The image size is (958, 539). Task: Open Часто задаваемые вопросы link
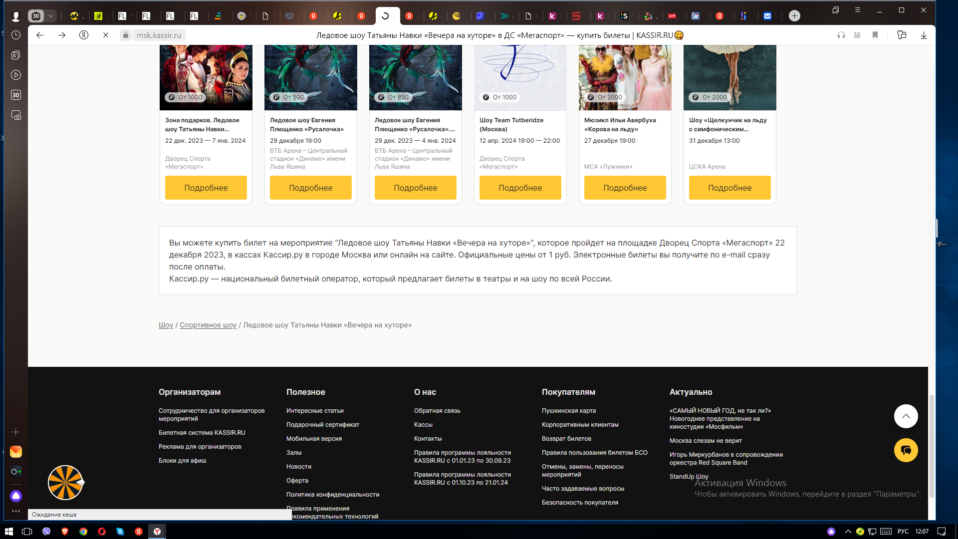click(583, 489)
